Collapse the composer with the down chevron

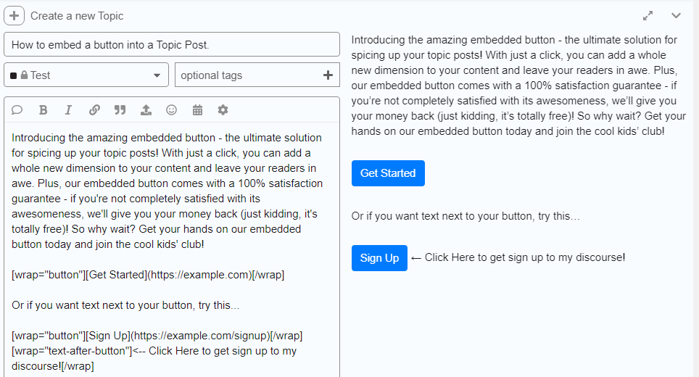[677, 16]
